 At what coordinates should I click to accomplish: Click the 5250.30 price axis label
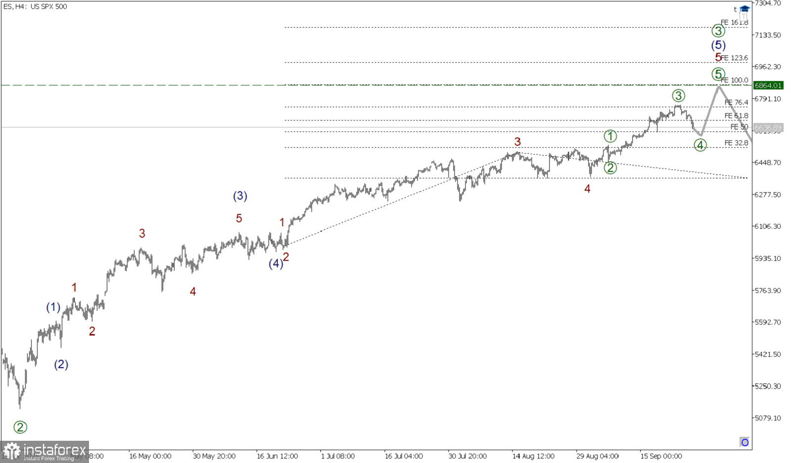768,386
